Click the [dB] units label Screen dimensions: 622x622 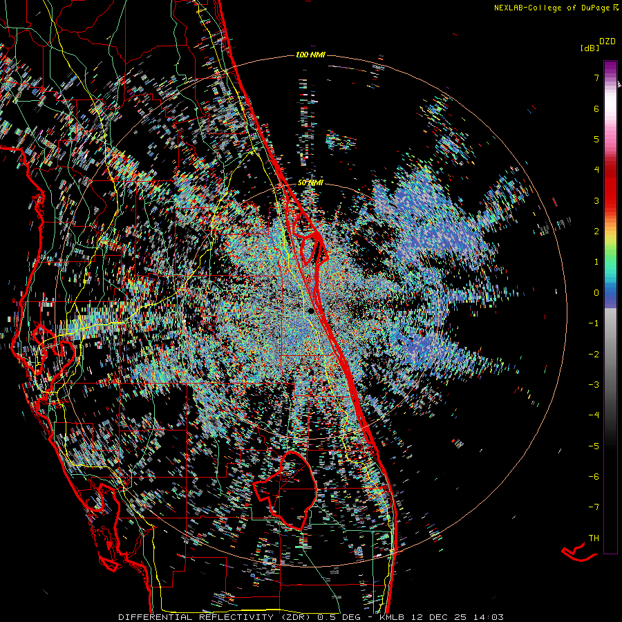click(590, 48)
